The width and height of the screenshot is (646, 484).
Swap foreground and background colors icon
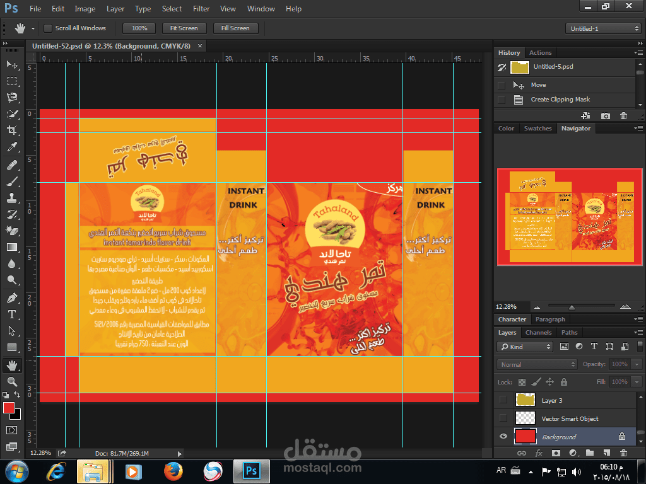[x=17, y=395]
